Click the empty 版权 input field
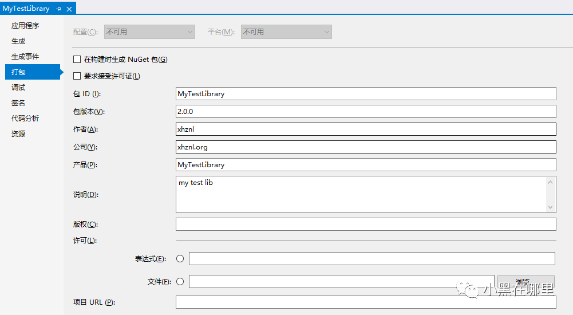Viewport: 573px width, 315px height. (x=366, y=225)
